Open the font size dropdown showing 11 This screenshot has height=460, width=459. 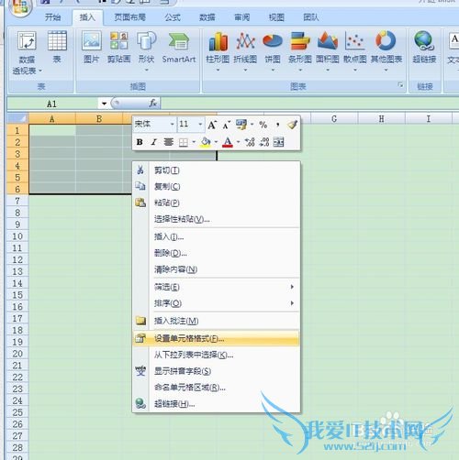point(200,124)
